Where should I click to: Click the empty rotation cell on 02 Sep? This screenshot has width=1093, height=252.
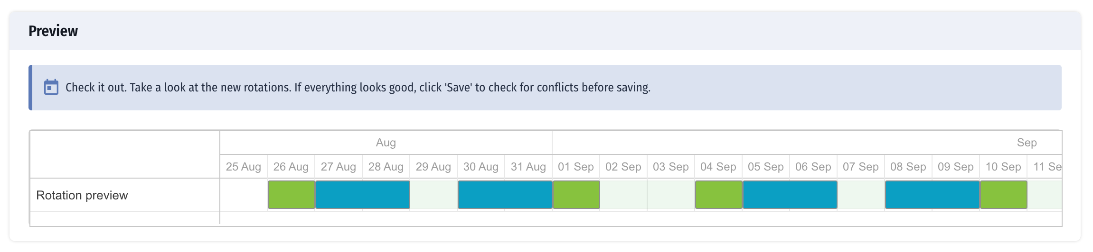[x=623, y=195]
